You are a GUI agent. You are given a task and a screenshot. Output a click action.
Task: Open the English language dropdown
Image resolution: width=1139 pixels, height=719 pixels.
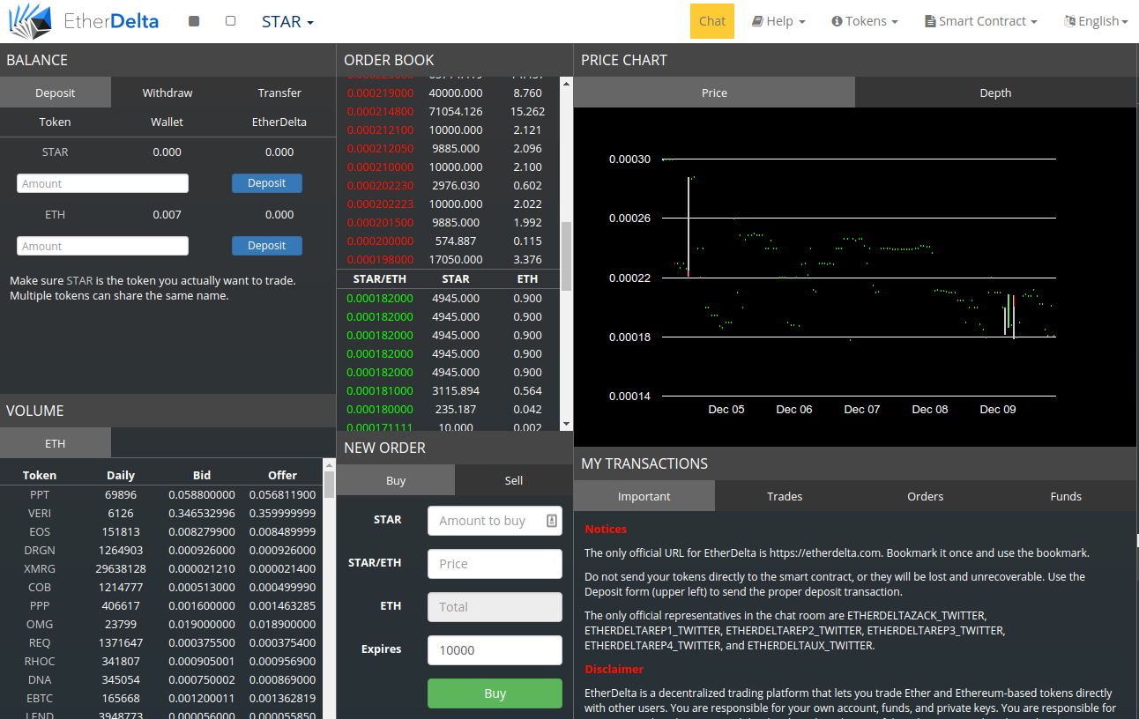(1096, 21)
